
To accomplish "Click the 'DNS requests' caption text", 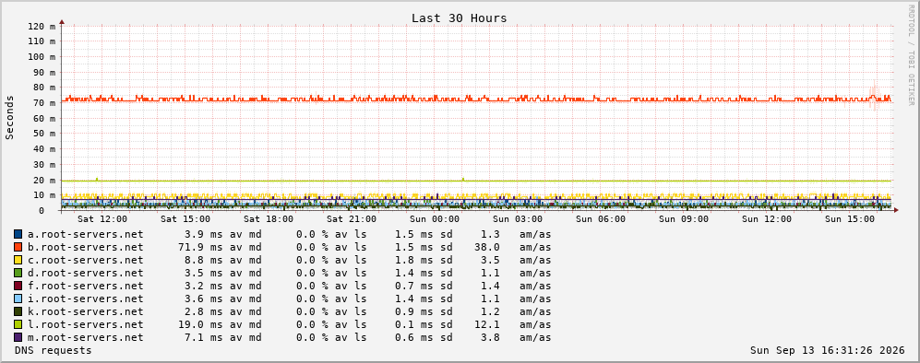I will point(54,350).
